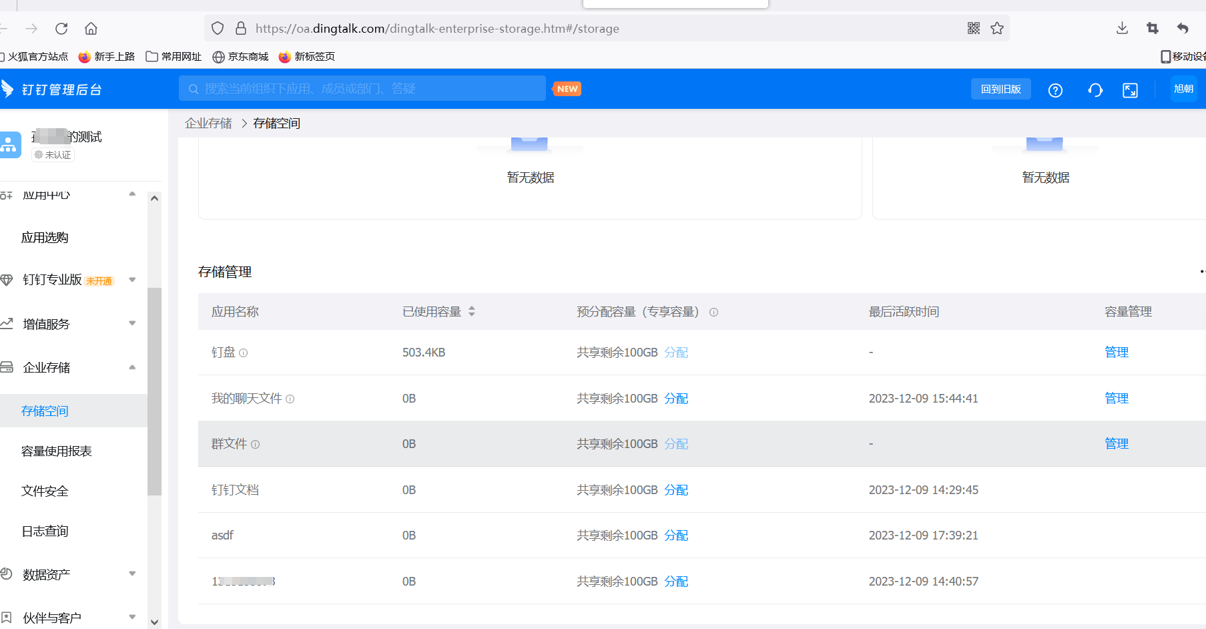1206x629 pixels.
Task: Focus the admin search input field
Action: (x=362, y=88)
